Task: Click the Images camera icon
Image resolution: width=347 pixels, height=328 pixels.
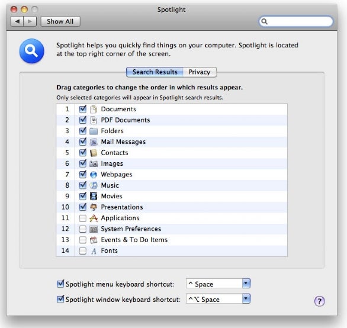Action: 94,163
